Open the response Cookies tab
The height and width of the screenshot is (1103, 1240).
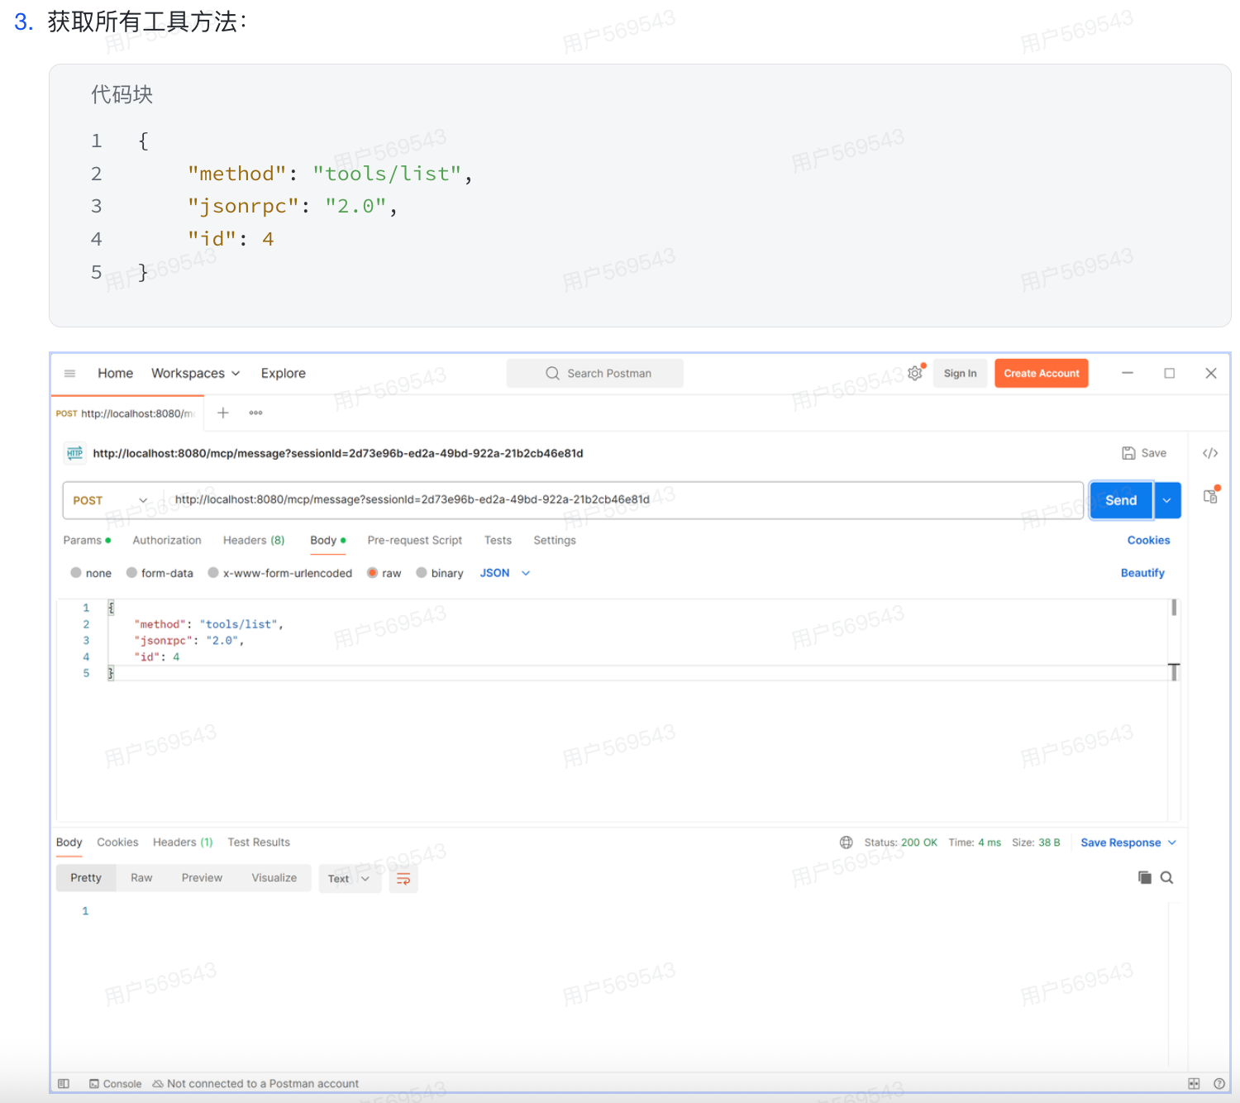117,843
